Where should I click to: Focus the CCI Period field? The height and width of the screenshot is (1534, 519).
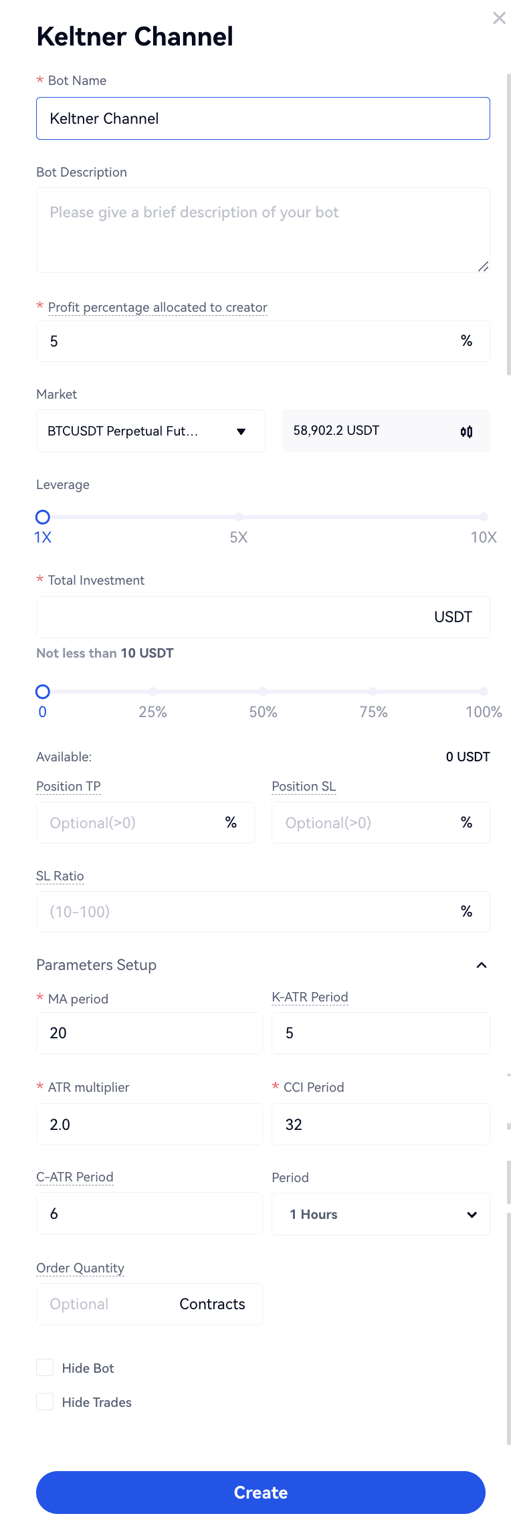click(x=381, y=1125)
